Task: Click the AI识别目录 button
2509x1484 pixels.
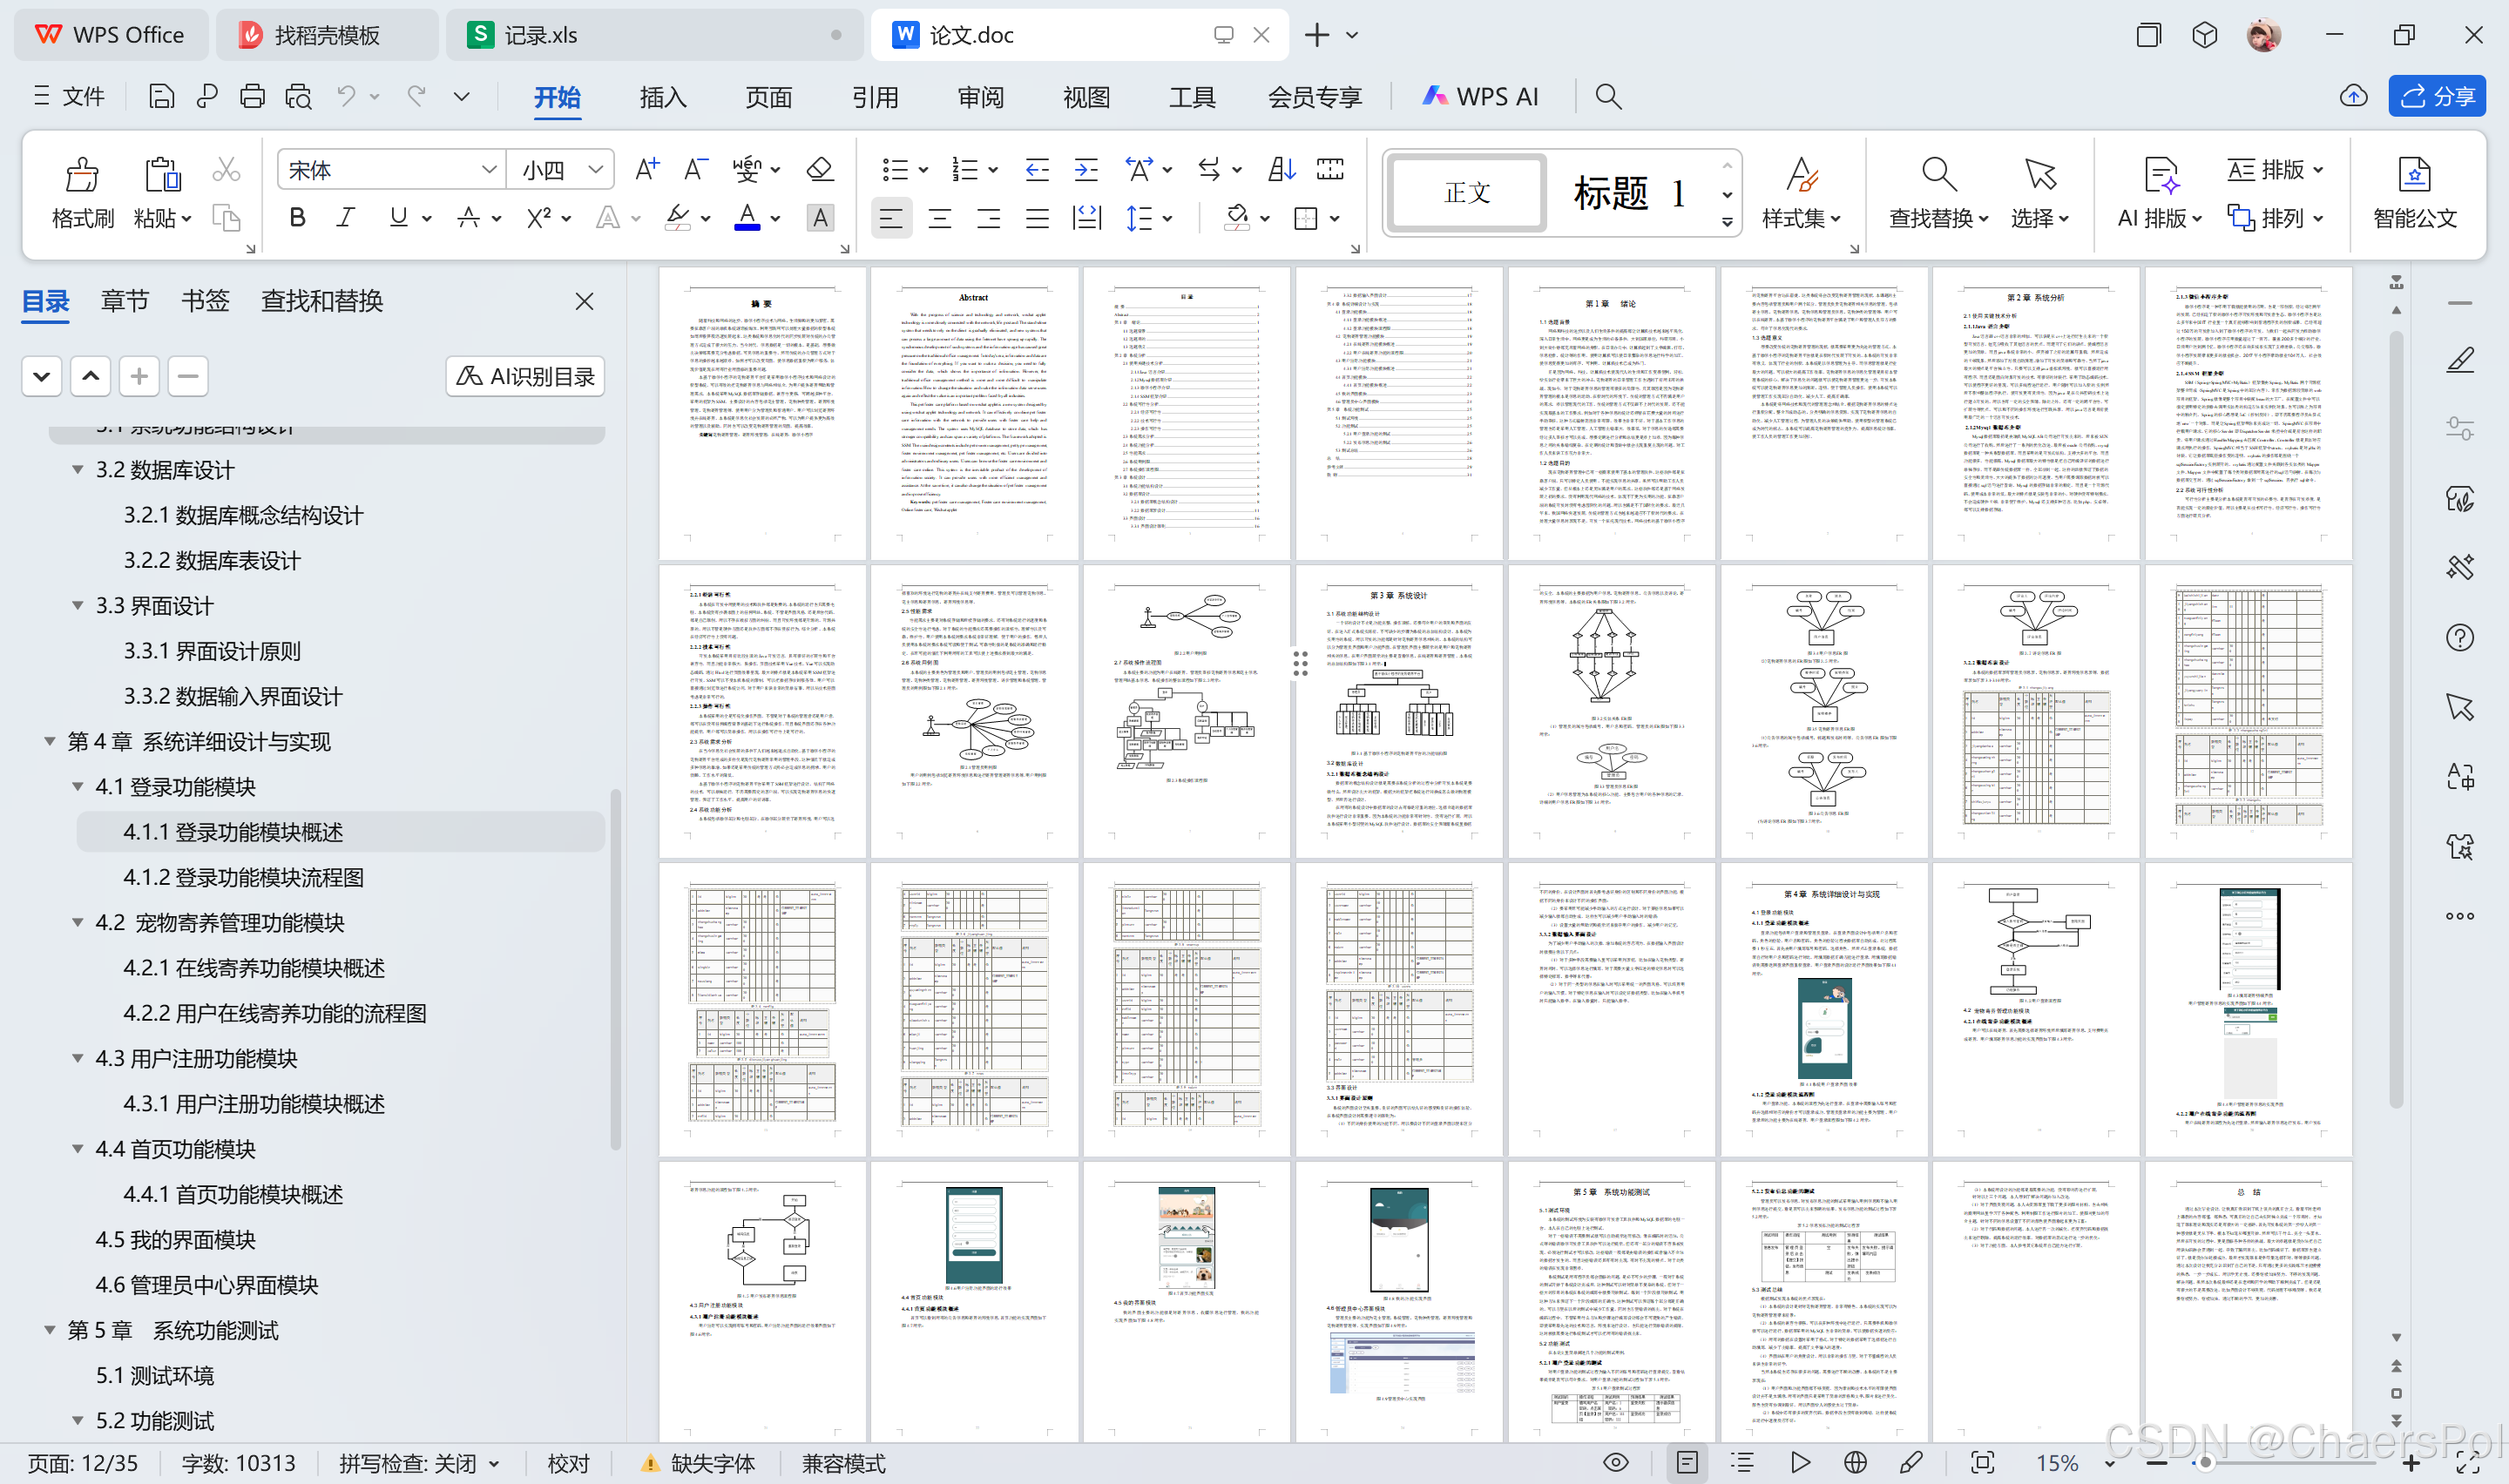Action: point(525,376)
